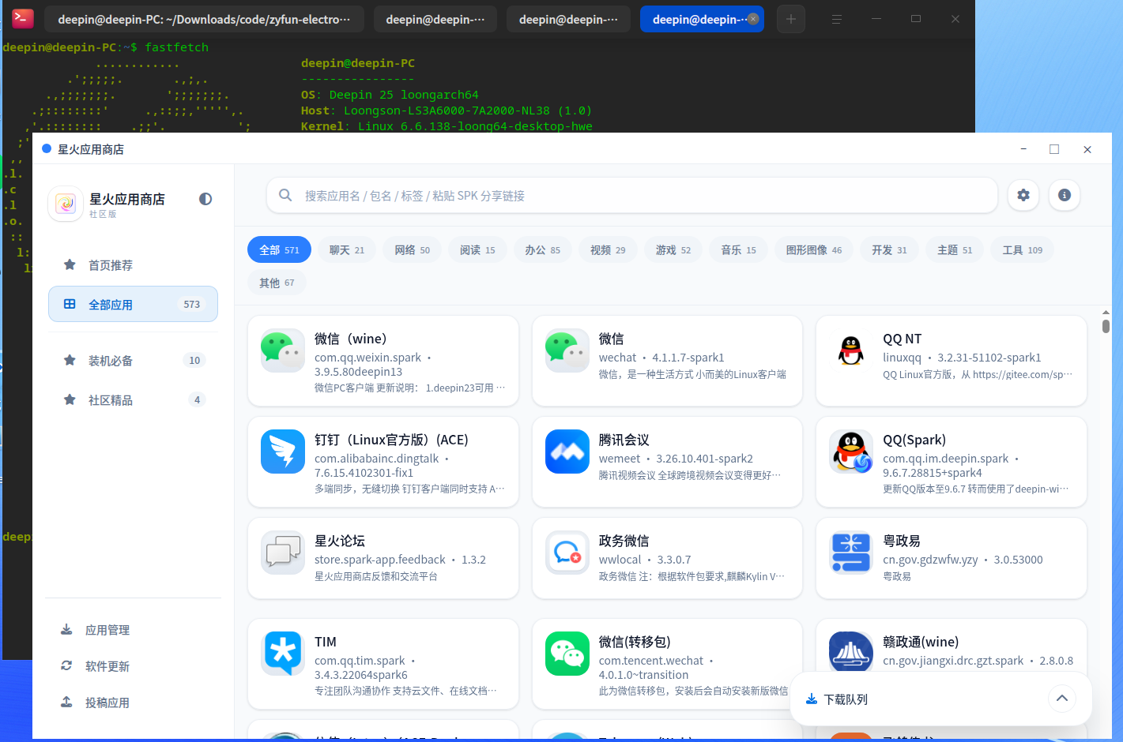Click the 微信 wechat app icon

tap(567, 350)
